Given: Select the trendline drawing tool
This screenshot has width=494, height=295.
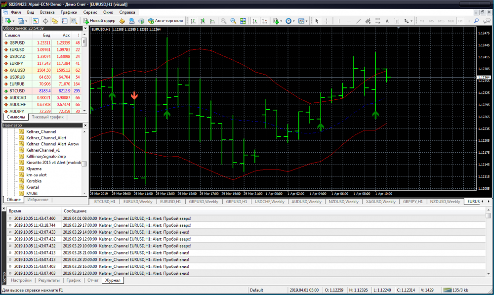Looking at the screenshot, I should [x=358, y=21].
